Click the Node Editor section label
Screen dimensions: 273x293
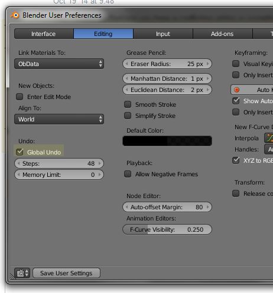point(144,196)
